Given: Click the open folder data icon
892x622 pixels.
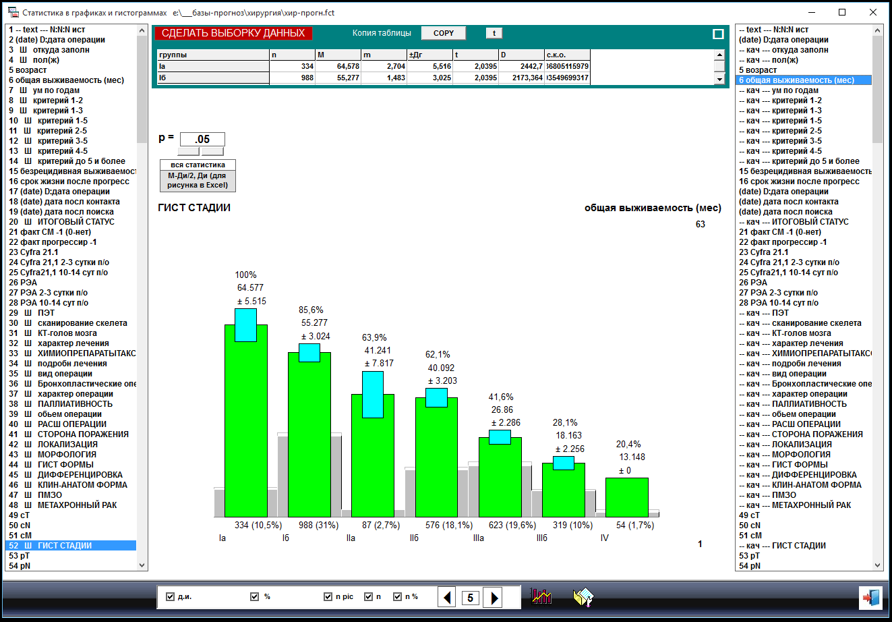Looking at the screenshot, I should (583, 597).
